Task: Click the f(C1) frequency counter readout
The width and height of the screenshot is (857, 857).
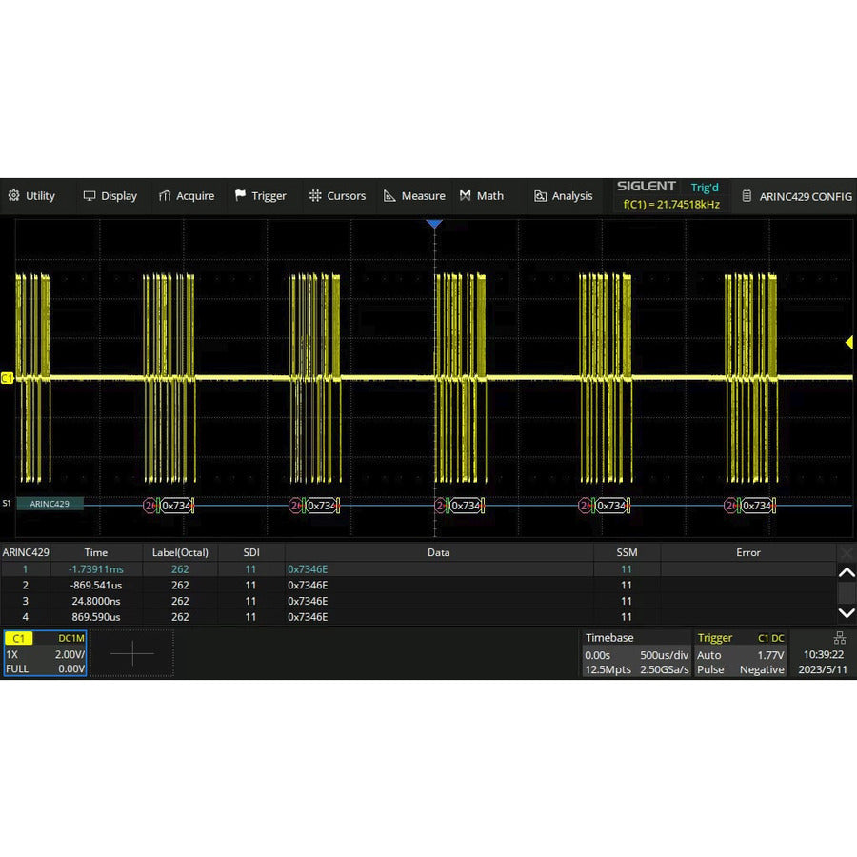Action: click(x=669, y=205)
